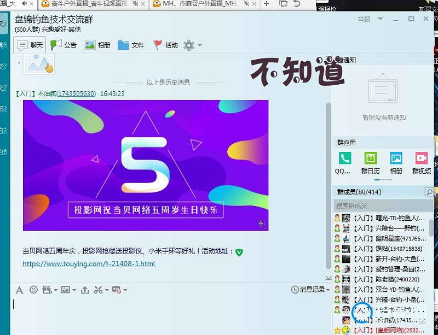
Task: Click the chat area vertical scrollbar
Action: pos(328,185)
